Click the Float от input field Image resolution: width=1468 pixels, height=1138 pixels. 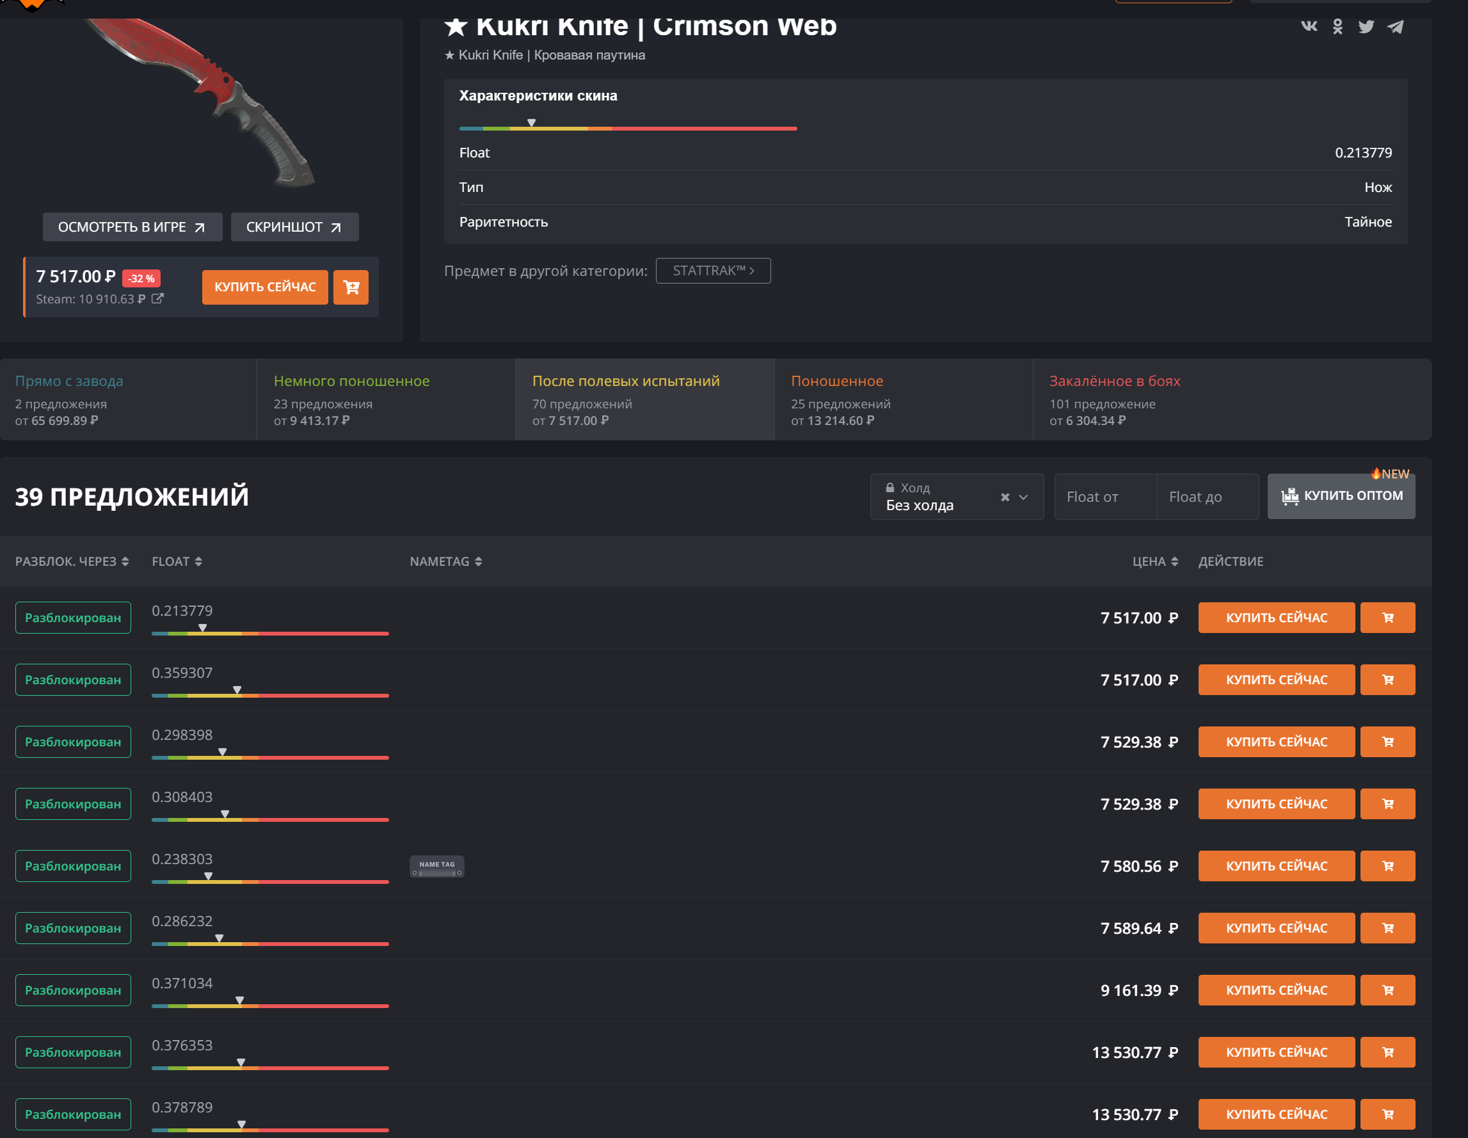click(1105, 497)
